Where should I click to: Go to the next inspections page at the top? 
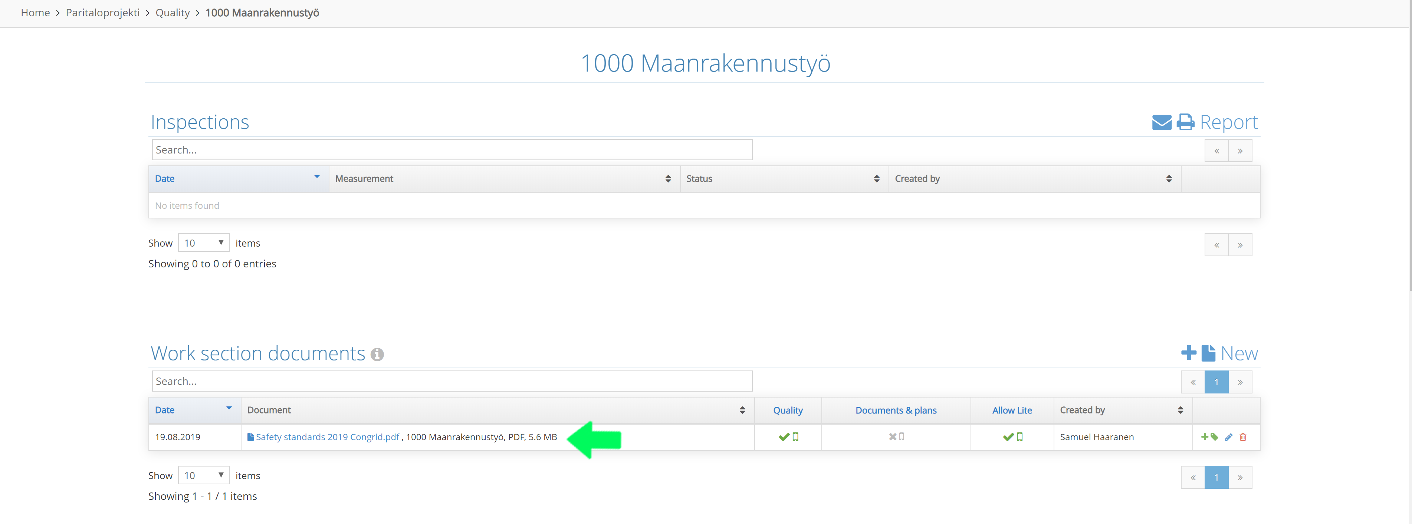[x=1240, y=151]
